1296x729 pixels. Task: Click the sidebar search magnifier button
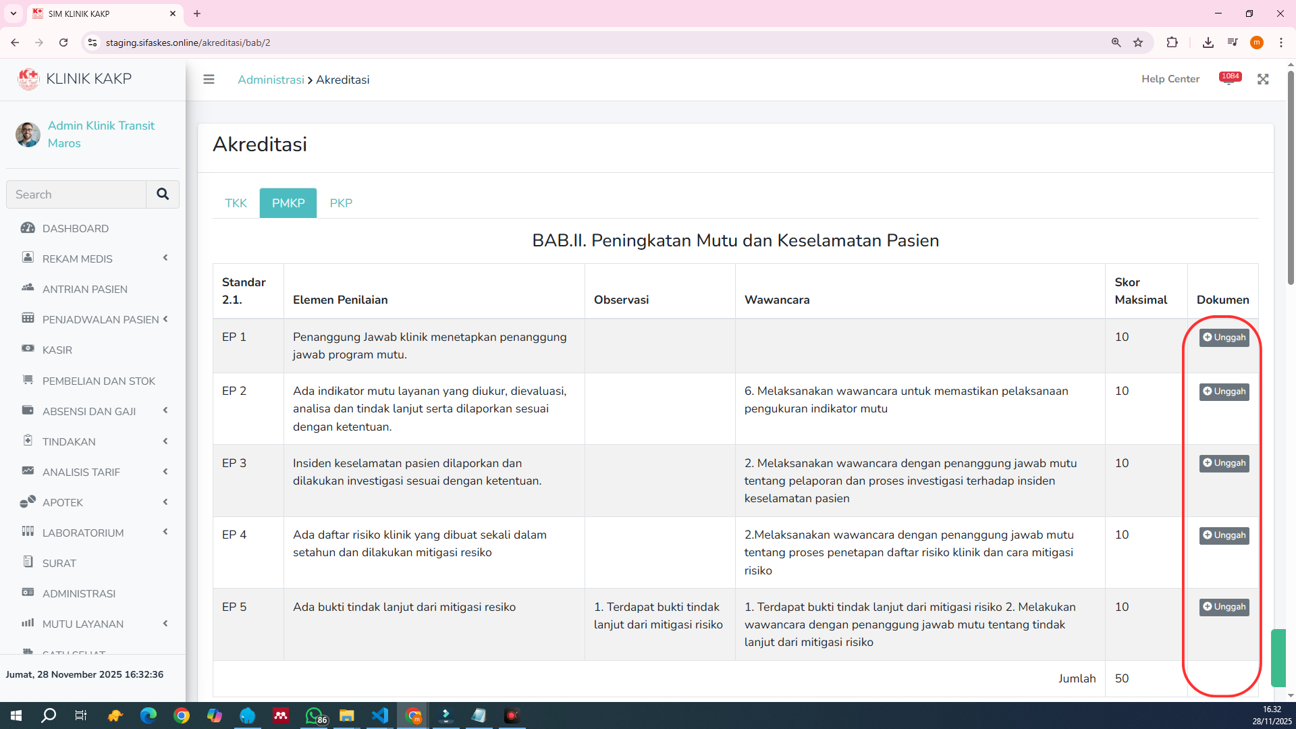[x=163, y=194]
